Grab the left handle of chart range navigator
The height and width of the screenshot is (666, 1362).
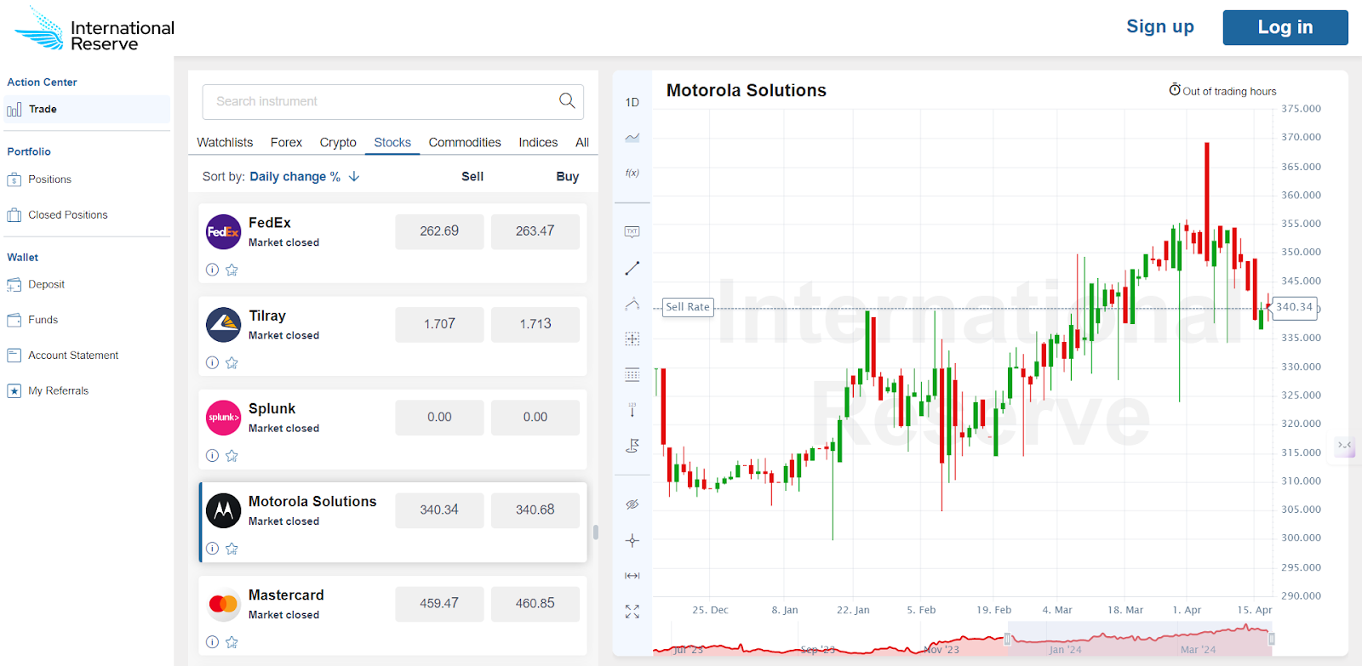coord(1007,639)
